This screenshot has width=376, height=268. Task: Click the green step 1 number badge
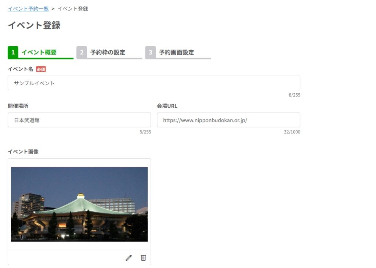pyautogui.click(x=13, y=52)
